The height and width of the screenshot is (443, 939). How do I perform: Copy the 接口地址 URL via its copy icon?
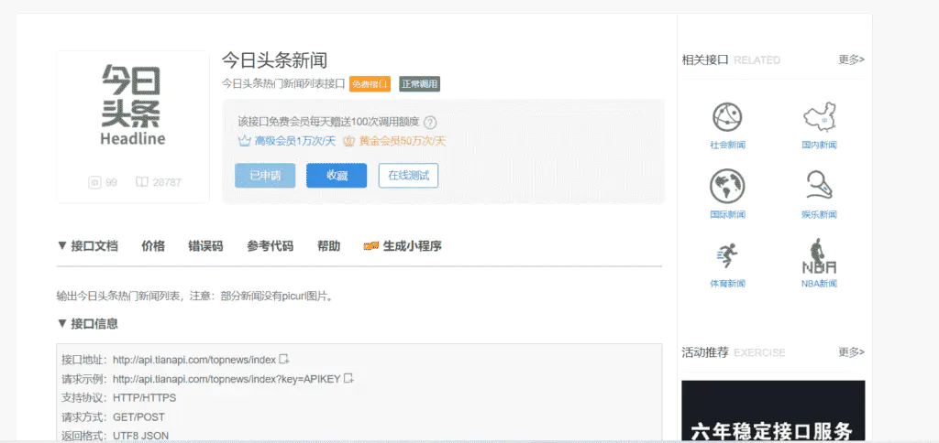(x=284, y=360)
